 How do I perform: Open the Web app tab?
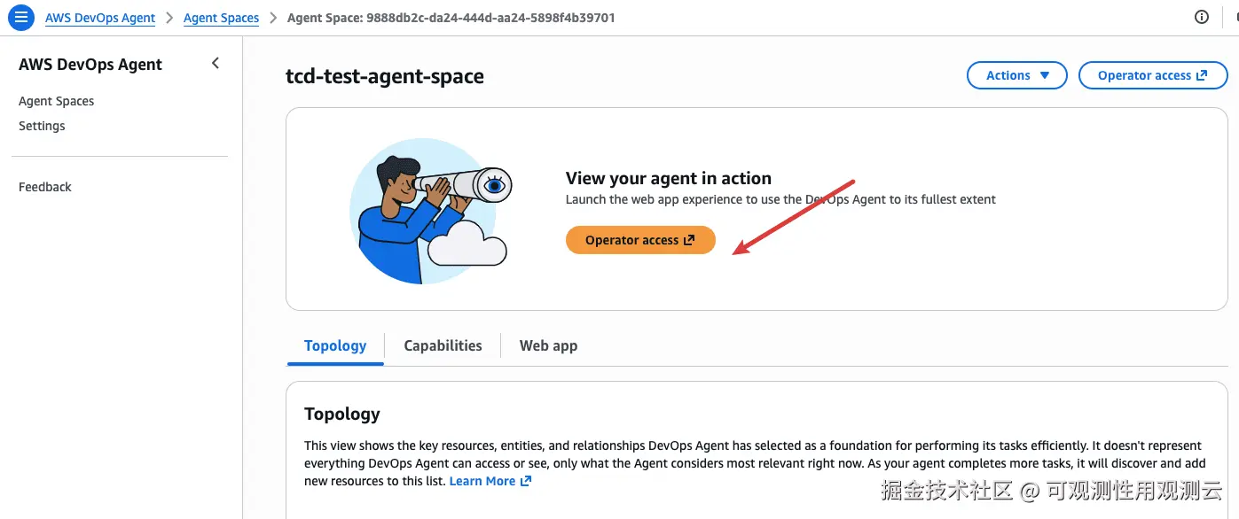point(548,345)
